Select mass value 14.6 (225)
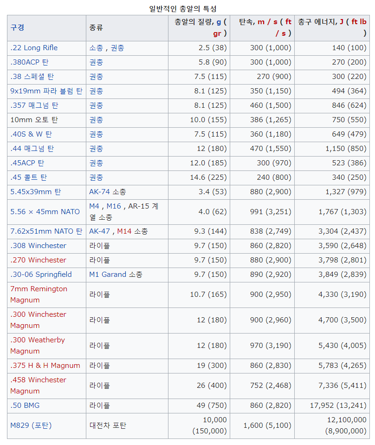Screen dimensions: 375x445 point(208,177)
